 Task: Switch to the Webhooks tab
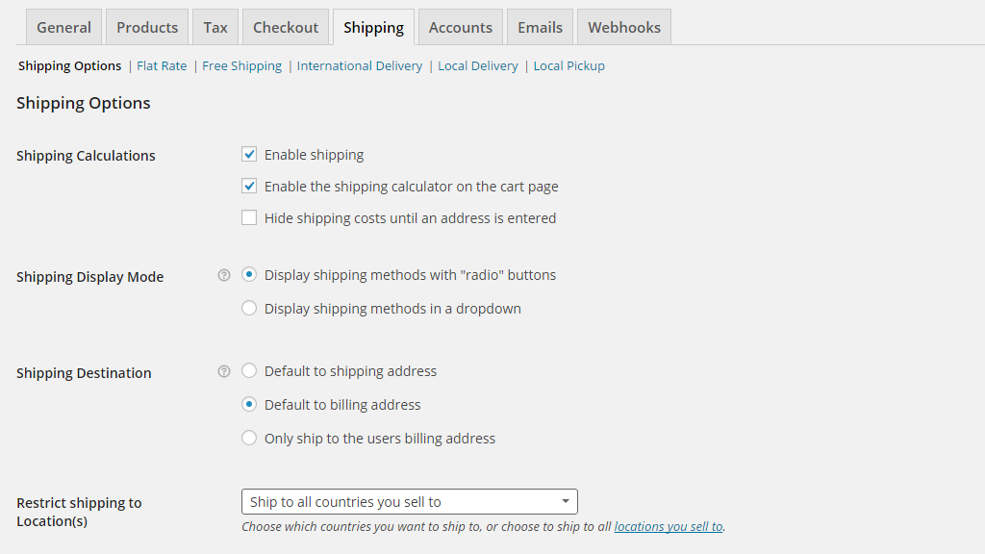pyautogui.click(x=623, y=27)
